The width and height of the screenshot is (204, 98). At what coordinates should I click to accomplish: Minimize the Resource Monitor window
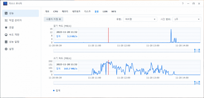188,4
